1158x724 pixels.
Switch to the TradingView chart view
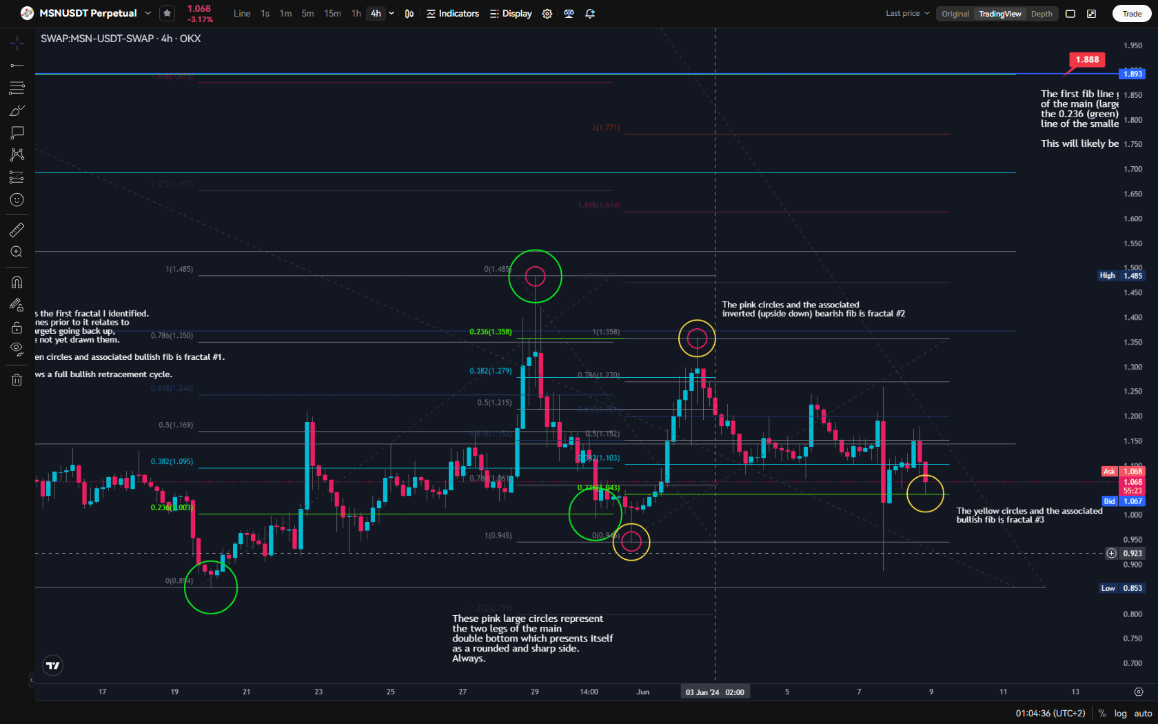[1000, 14]
